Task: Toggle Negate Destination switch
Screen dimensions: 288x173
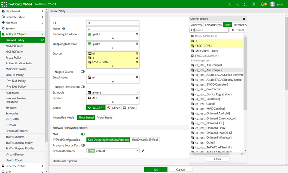Action: pos(83,87)
